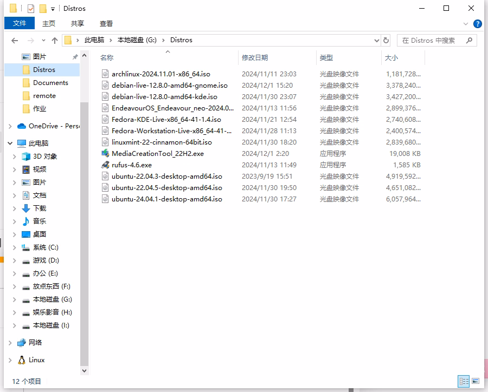Click the 本地磁盘 (G:) breadcrumb in address bar
The height and width of the screenshot is (392, 488).
point(137,40)
